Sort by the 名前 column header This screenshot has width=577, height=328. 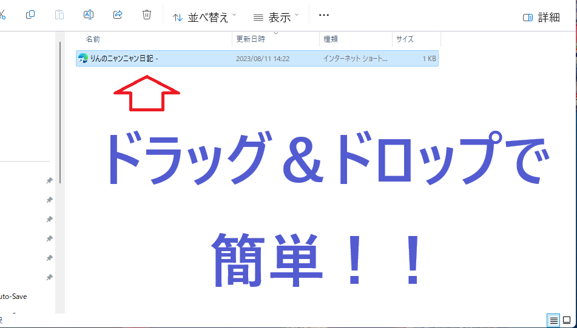[93, 39]
